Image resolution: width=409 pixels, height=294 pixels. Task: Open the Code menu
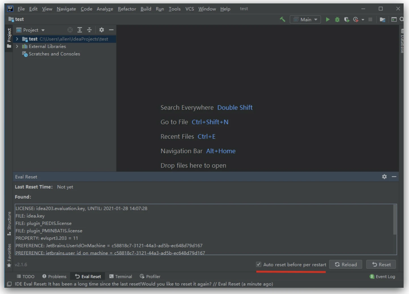click(x=86, y=9)
